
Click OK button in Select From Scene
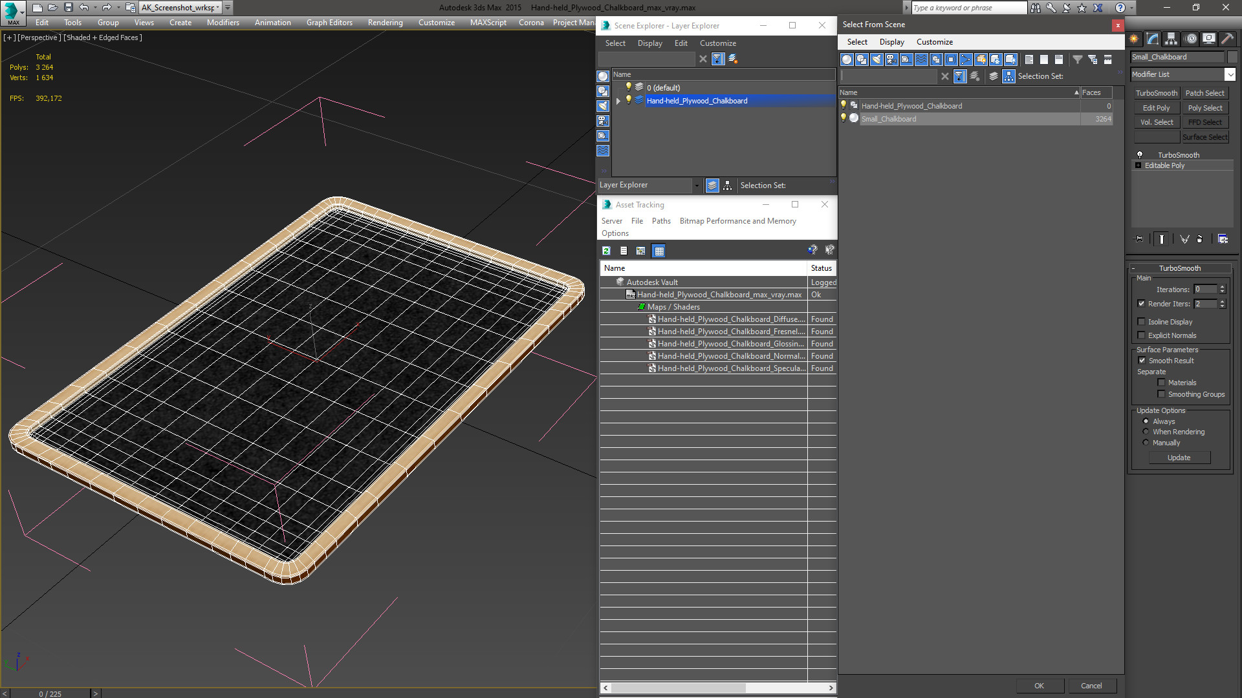(x=1039, y=686)
